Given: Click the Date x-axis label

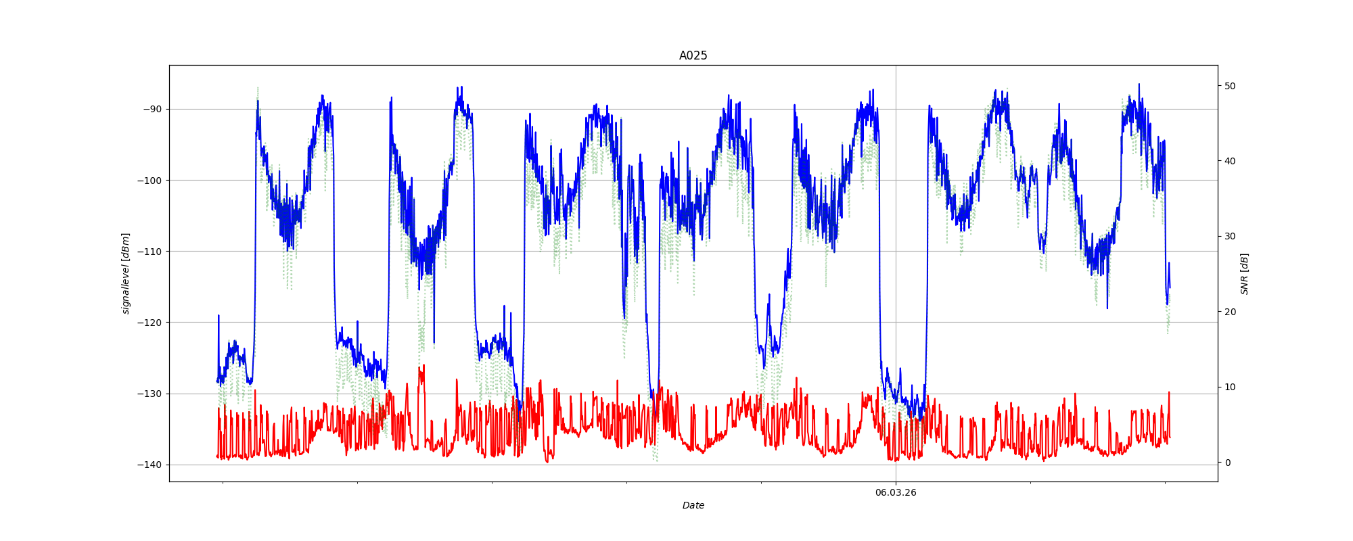Looking at the screenshot, I should click(x=693, y=505).
